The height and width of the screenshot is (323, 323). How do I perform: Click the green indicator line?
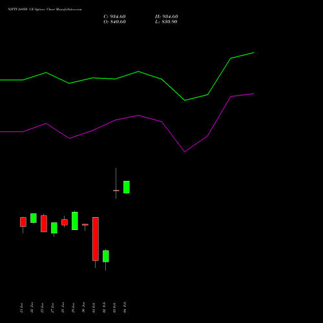(138, 72)
